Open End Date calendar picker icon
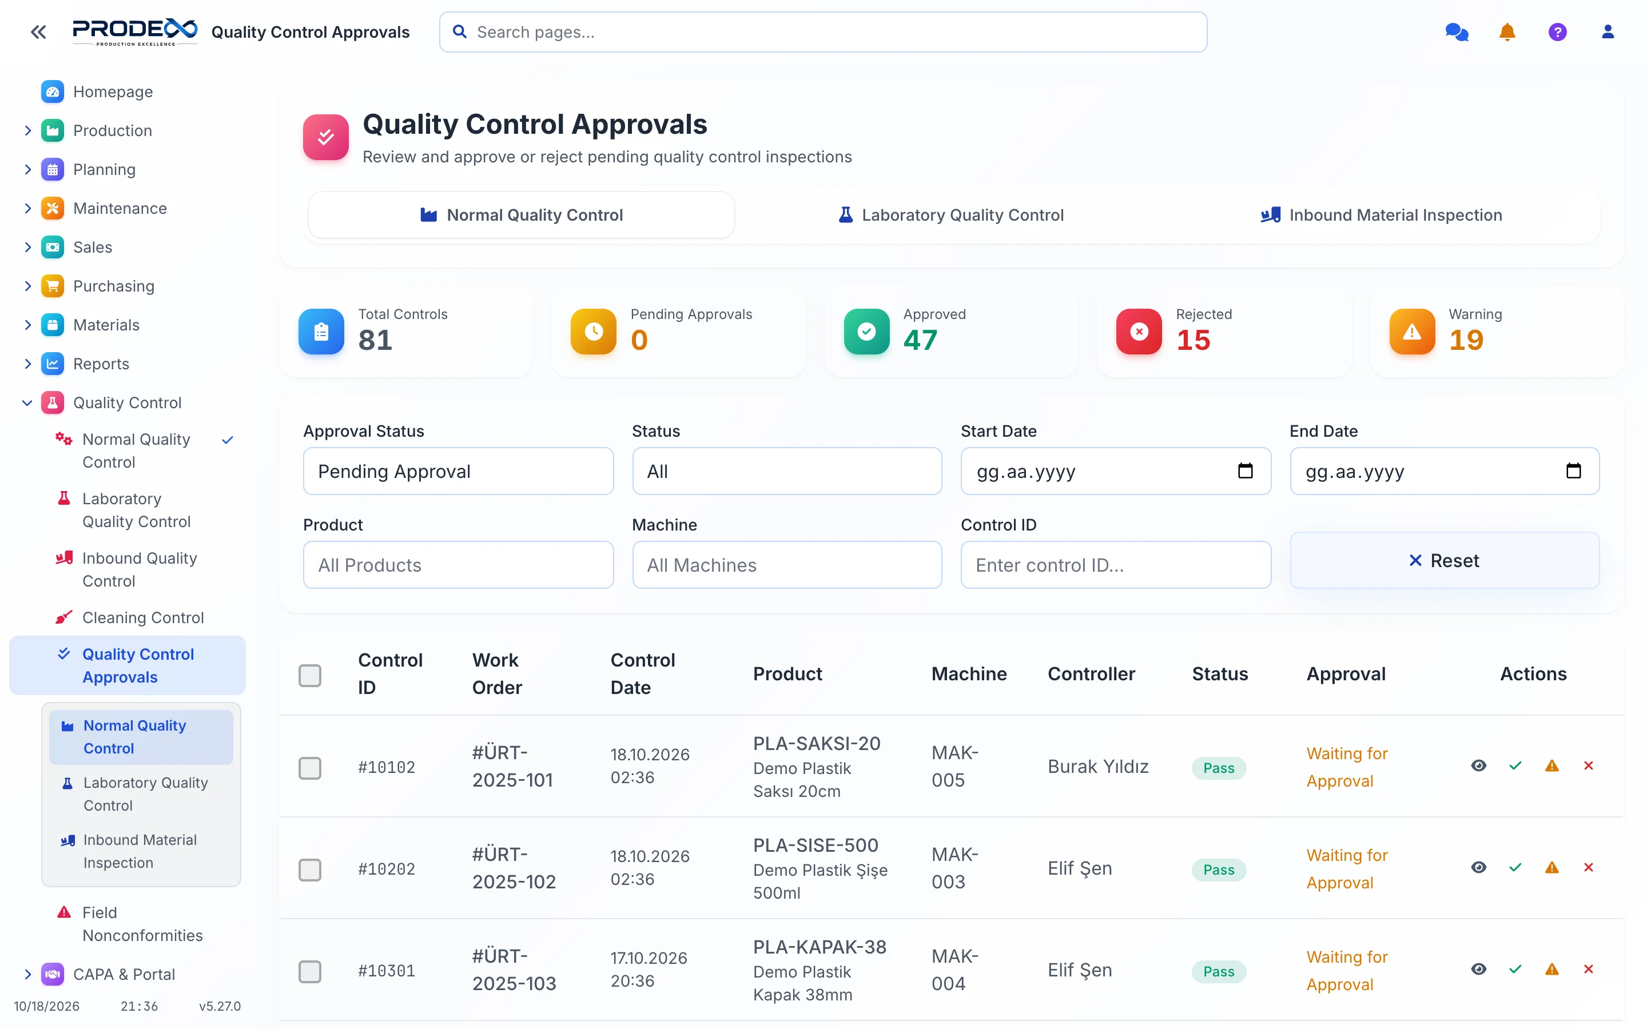Screen dimensions: 1647x1029 1573,470
